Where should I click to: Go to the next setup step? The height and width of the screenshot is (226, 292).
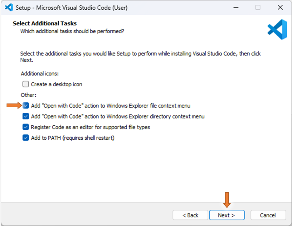227,215
